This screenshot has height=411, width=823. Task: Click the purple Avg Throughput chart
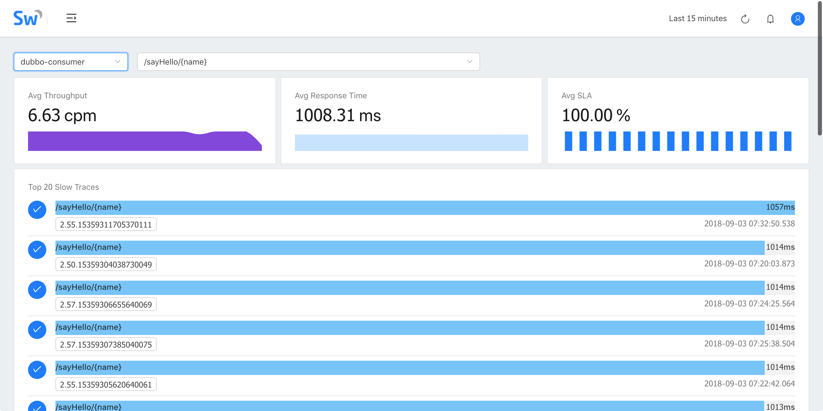point(145,141)
